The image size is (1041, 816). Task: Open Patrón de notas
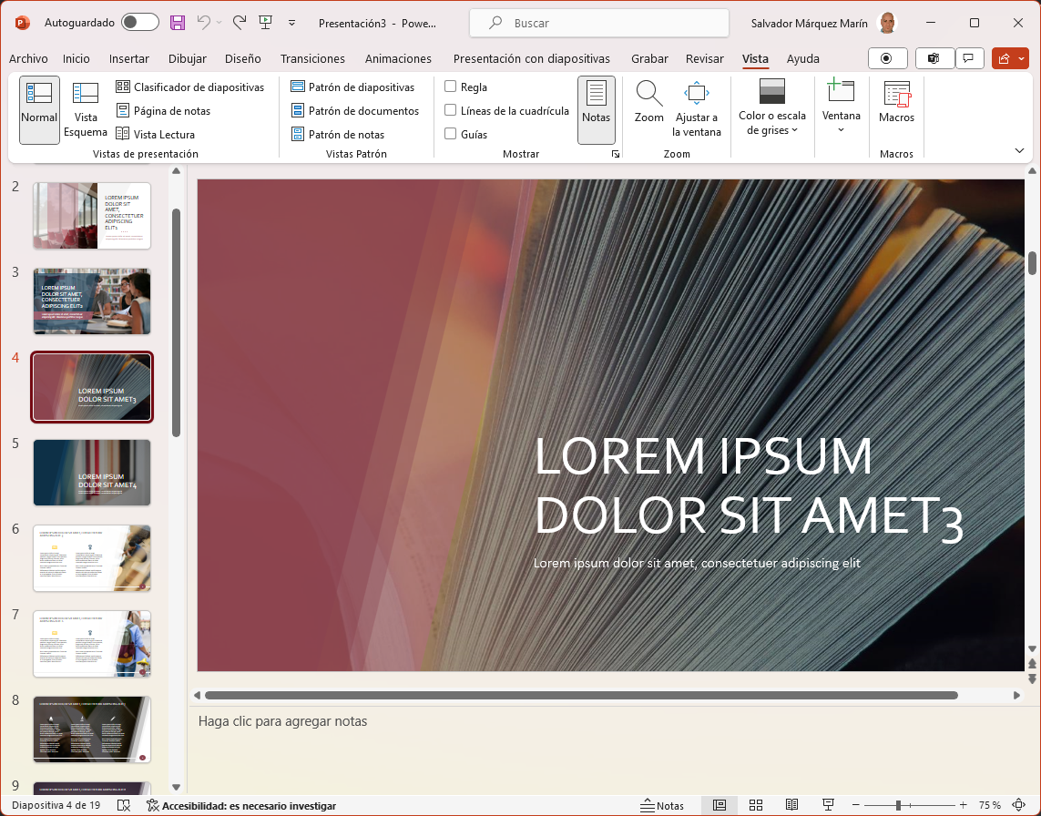[x=338, y=134]
